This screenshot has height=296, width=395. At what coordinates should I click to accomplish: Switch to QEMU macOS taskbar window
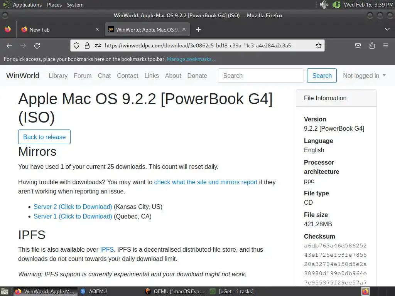(175, 291)
